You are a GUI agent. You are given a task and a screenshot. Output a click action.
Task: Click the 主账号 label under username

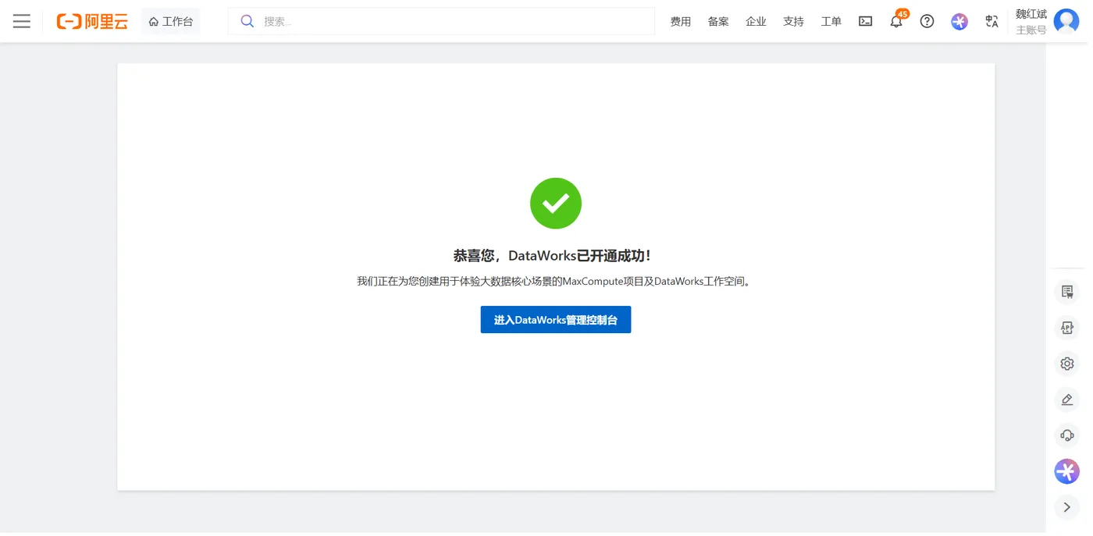coord(1031,30)
